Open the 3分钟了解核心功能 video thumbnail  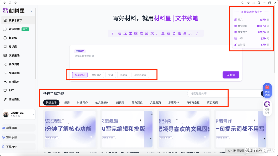point(70,129)
